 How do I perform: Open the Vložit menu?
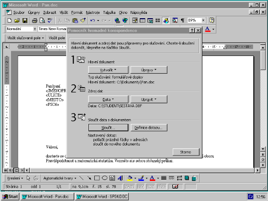[x=64, y=12]
